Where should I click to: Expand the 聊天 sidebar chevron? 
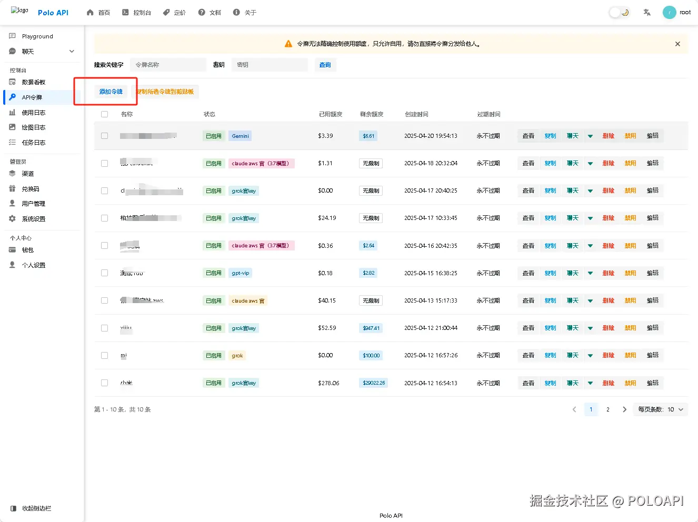coord(72,52)
